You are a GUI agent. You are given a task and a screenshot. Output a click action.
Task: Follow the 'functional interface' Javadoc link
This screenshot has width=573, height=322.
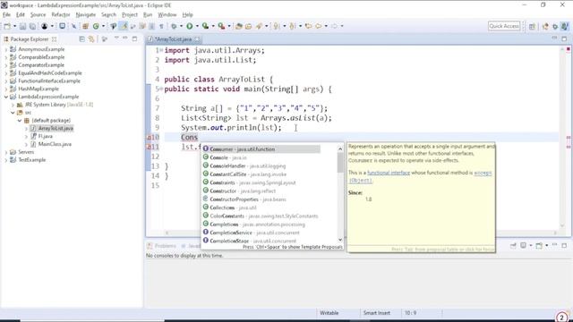click(x=389, y=173)
